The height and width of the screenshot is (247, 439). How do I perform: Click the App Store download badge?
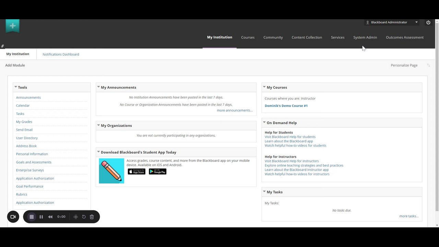137,172
